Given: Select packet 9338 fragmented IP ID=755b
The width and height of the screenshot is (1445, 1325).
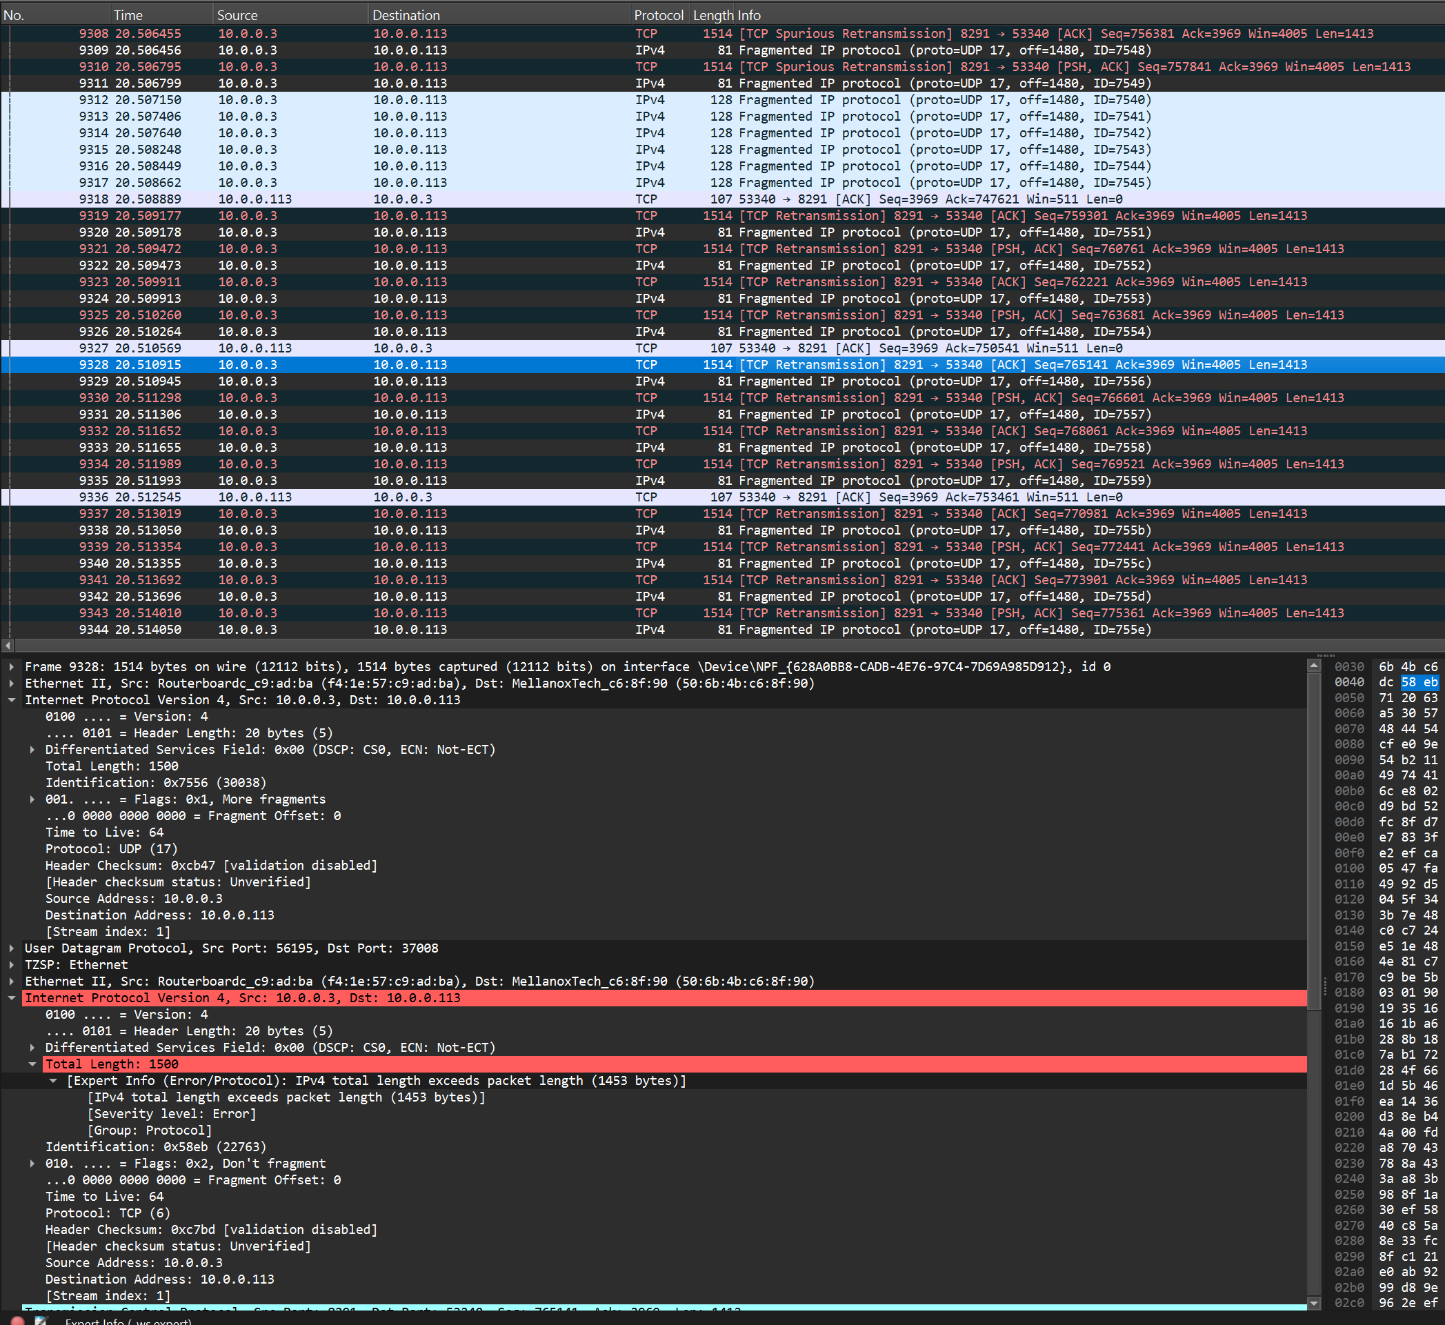Looking at the screenshot, I should 722,530.
